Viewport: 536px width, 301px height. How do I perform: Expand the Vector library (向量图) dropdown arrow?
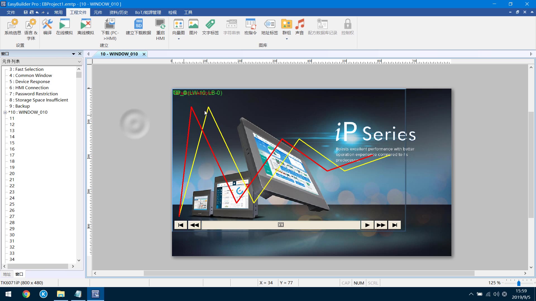coord(179,39)
